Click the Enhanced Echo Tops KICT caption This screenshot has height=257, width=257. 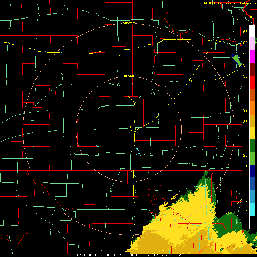coord(130,255)
